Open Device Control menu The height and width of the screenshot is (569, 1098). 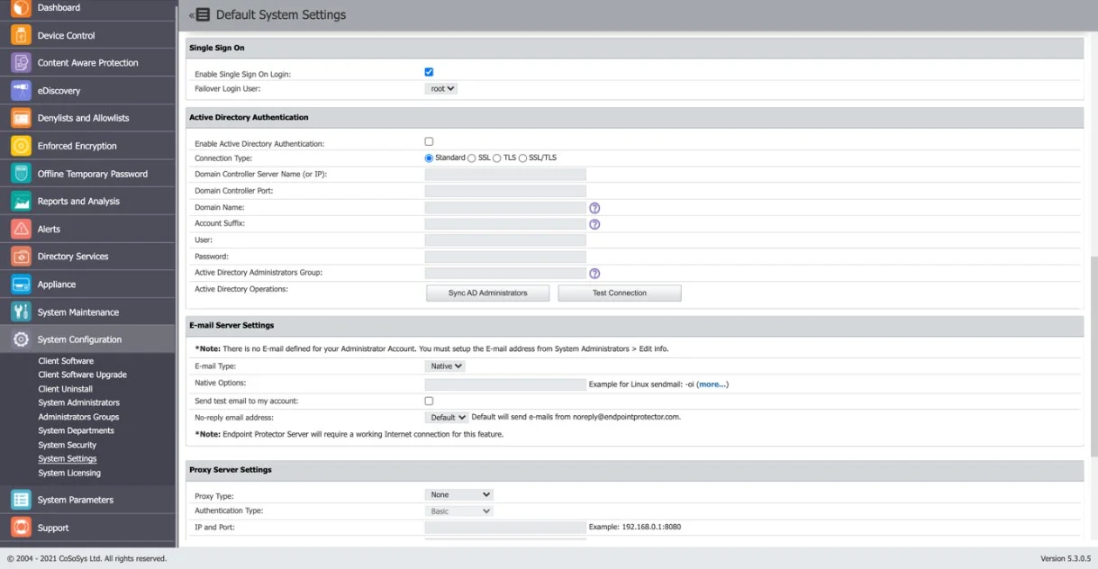point(87,35)
